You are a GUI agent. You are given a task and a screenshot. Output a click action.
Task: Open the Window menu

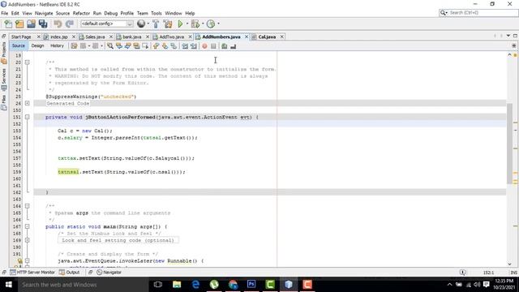point(174,13)
